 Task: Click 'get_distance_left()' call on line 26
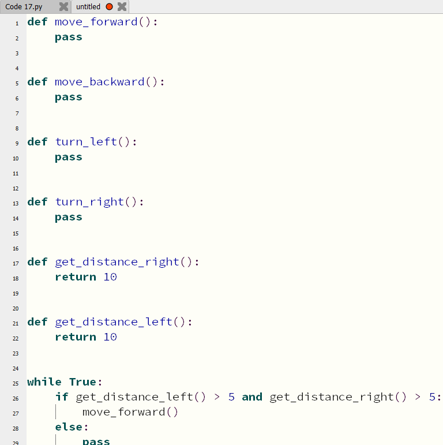coord(141,397)
